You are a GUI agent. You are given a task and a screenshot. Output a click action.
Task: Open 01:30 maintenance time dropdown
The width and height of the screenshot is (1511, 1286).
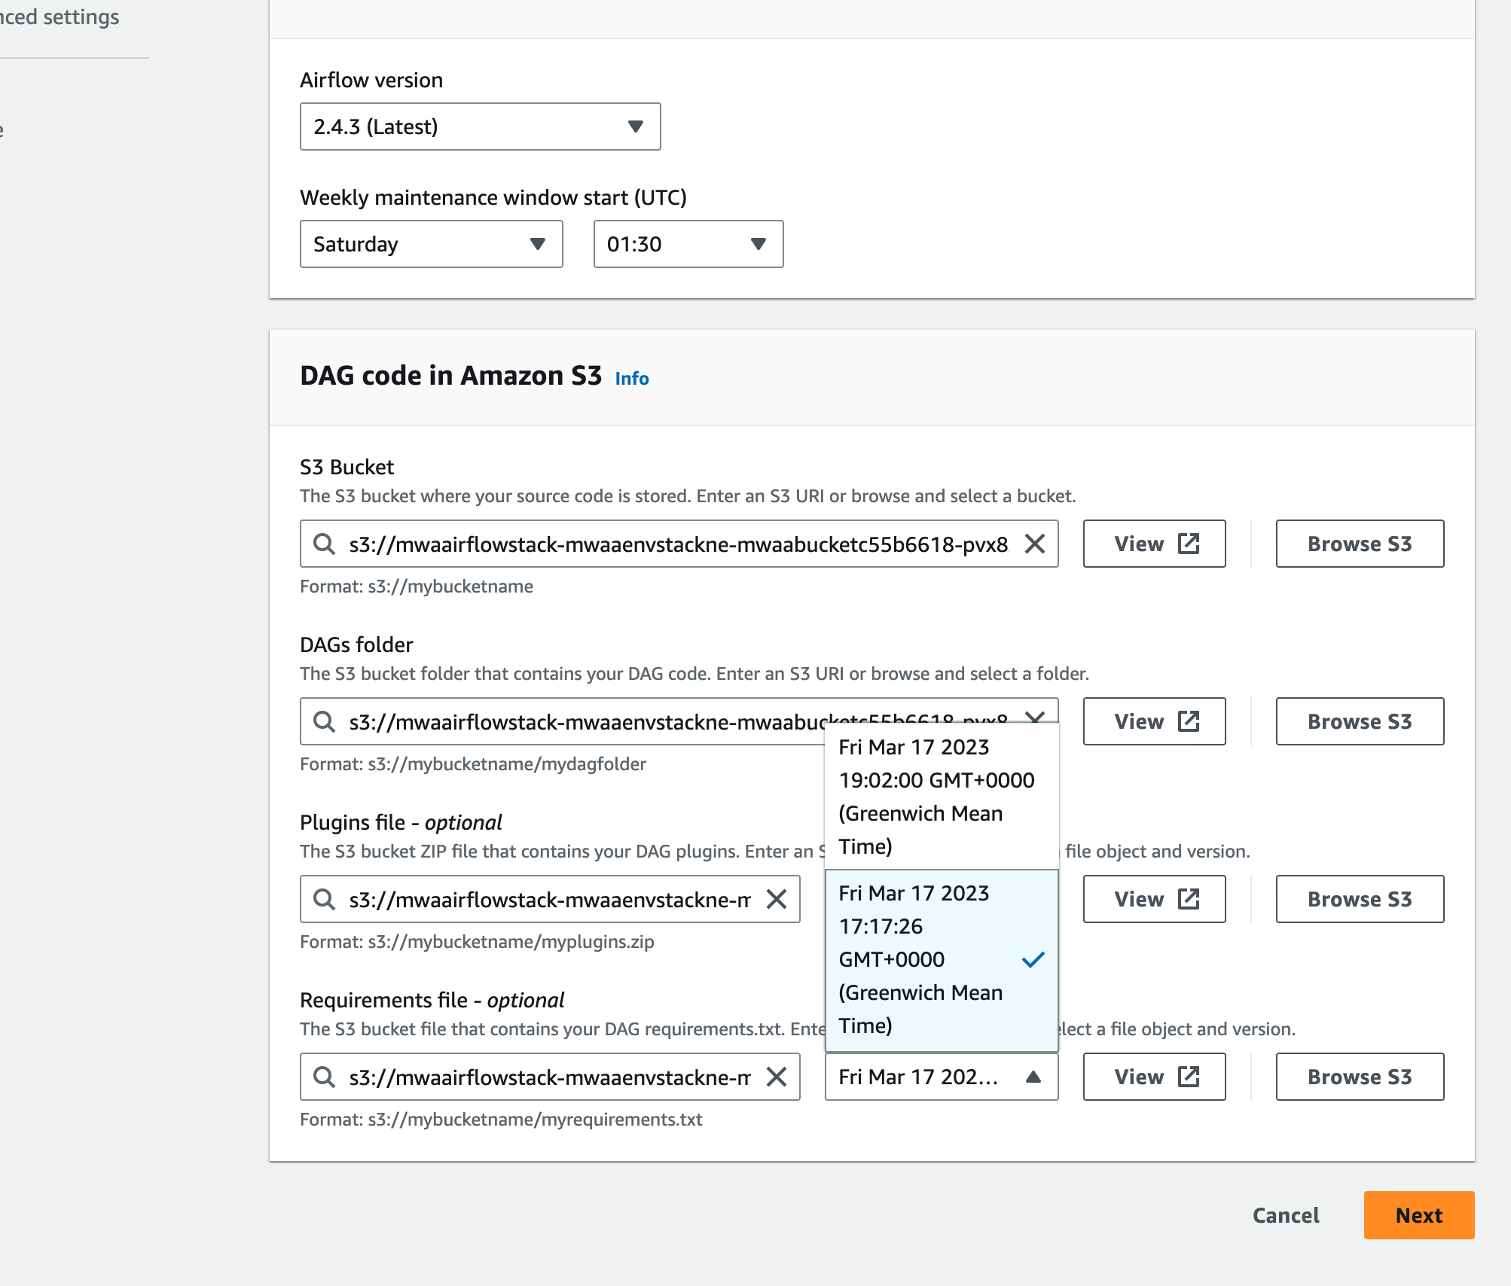pyautogui.click(x=688, y=244)
